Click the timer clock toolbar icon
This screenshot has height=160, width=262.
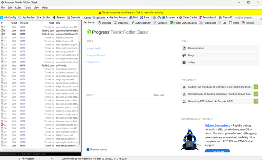coord(159,17)
